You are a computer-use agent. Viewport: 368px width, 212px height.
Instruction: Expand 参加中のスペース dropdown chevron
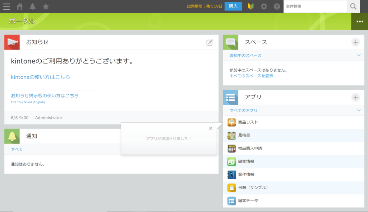[359, 56]
